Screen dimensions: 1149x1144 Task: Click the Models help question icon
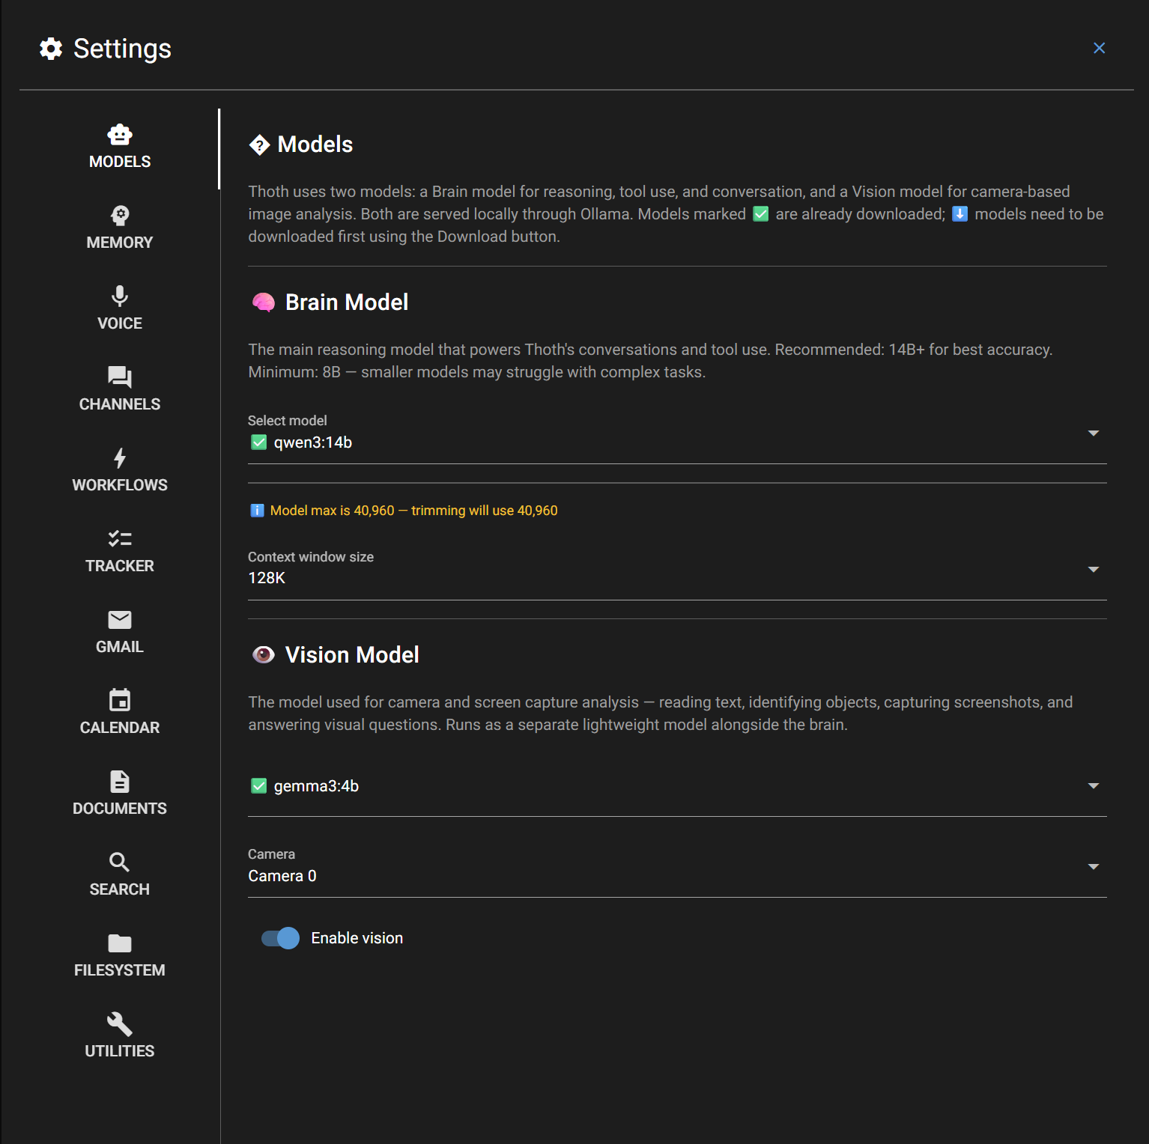pos(259,144)
